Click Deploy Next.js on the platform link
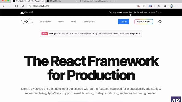 (135, 12)
